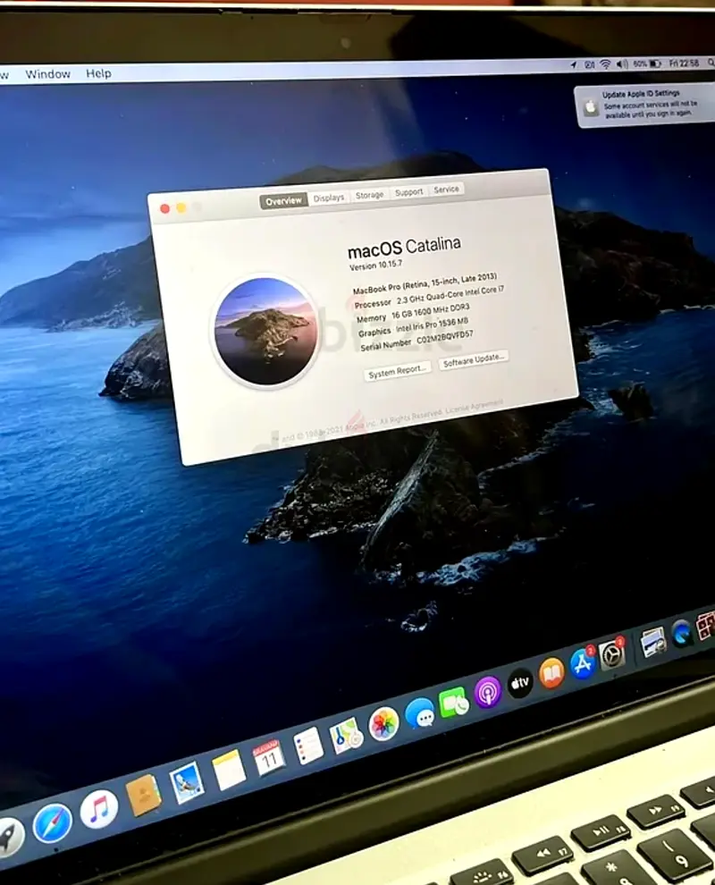Screen dimensions: 715x885
Task: Switch to the Storage tab
Action: [x=369, y=195]
